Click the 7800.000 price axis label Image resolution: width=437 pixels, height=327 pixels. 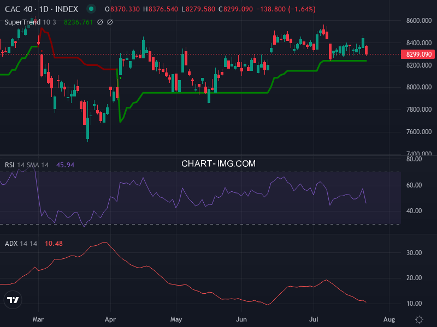tap(418, 110)
